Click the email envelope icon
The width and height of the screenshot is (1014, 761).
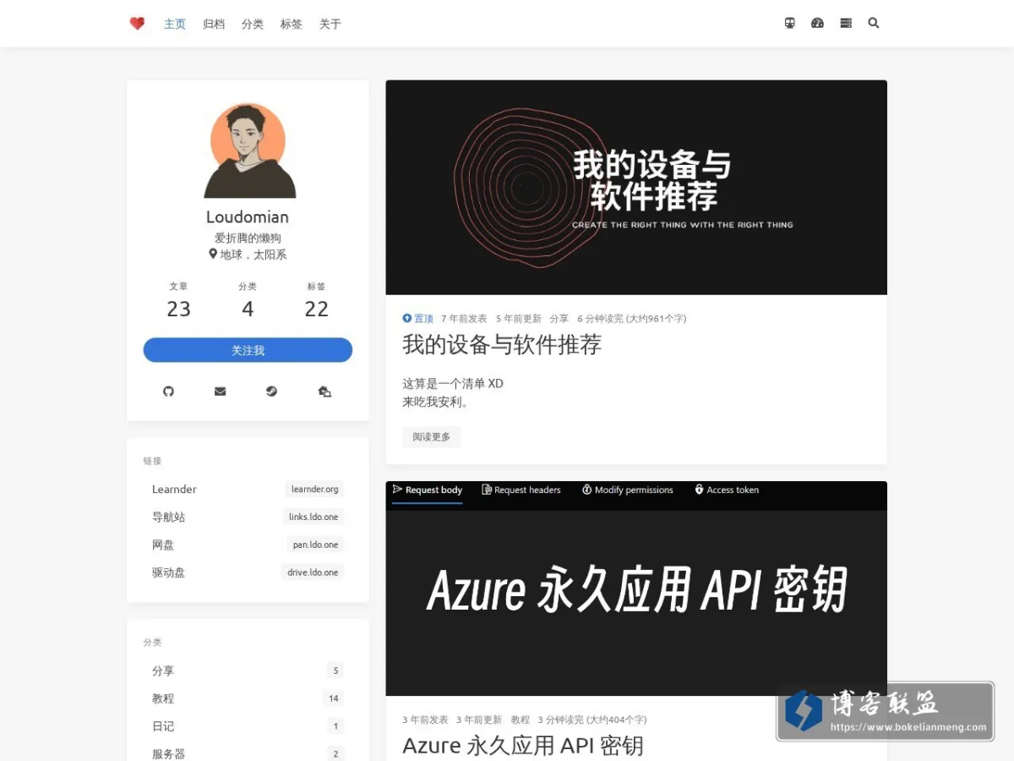click(221, 391)
